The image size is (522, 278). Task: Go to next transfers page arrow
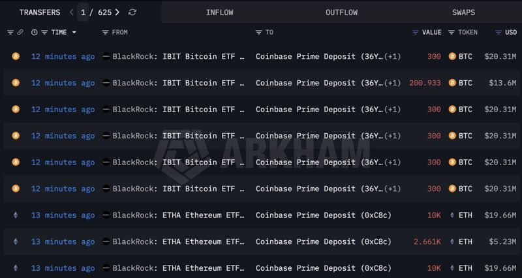pyautogui.click(x=117, y=12)
